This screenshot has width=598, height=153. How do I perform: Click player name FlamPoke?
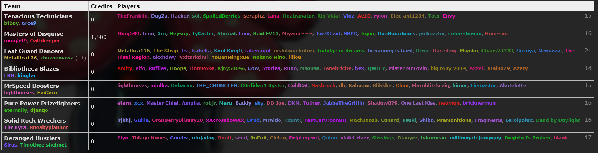click(x=202, y=68)
